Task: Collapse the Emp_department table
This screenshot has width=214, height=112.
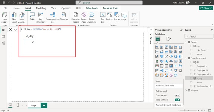Action: [186, 58]
